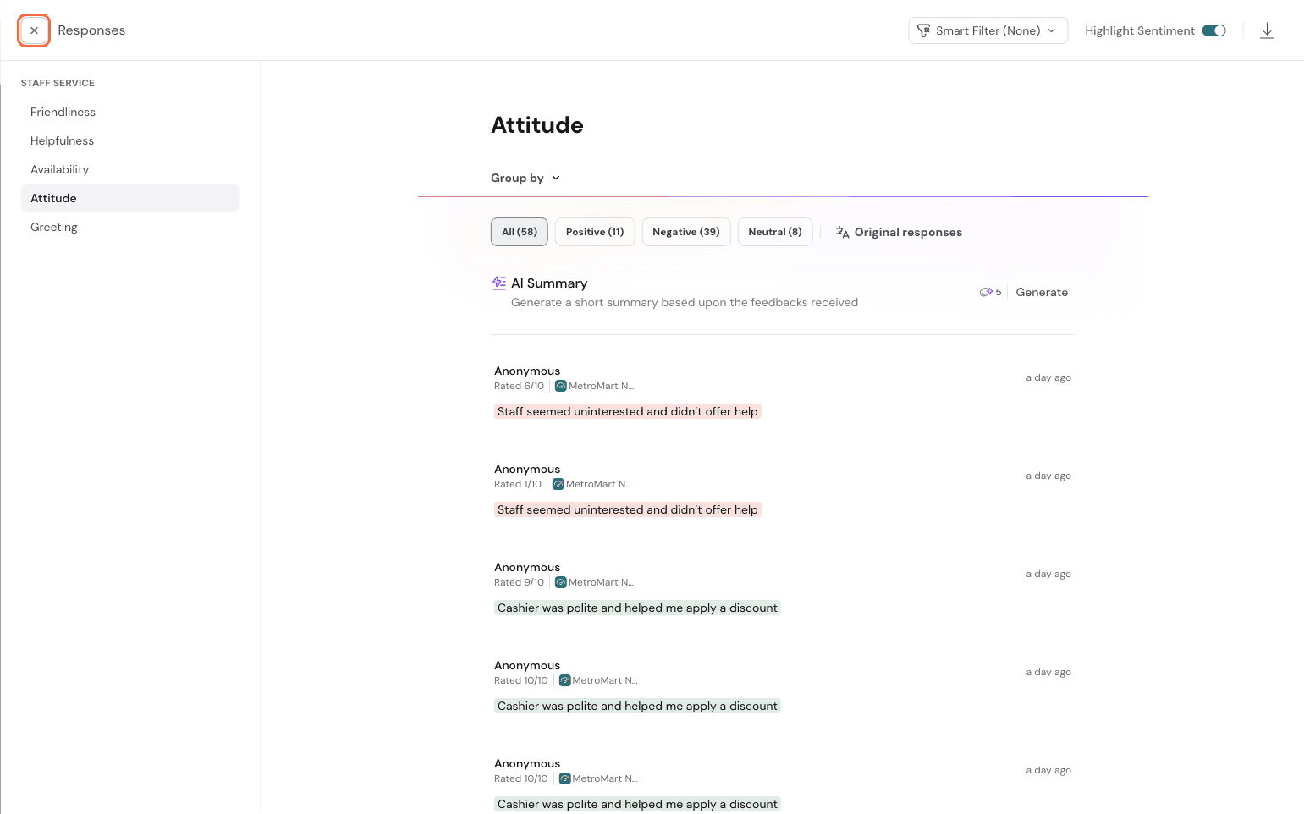Image resolution: width=1304 pixels, height=814 pixels.
Task: Click Original responses link
Action: tap(907, 232)
